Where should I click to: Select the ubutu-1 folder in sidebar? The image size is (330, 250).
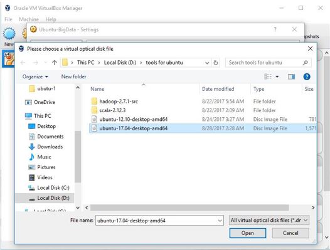[43, 88]
